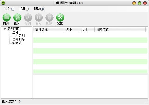The image size is (149, 105).
Task: Click the Delete (删除) trash icon
Action: point(49,18)
